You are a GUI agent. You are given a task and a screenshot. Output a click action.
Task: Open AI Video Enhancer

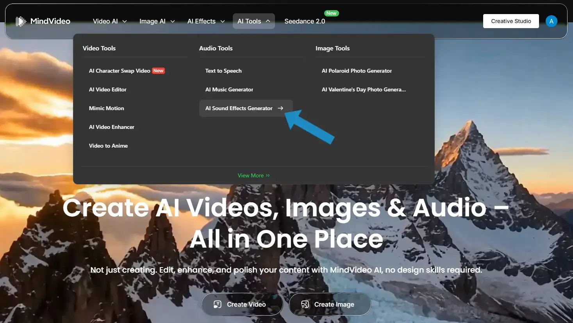112,127
